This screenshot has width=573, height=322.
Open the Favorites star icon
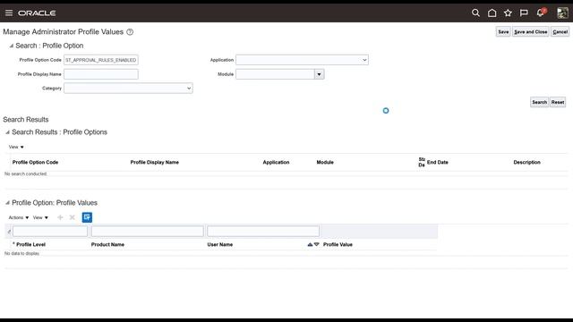coord(508,13)
